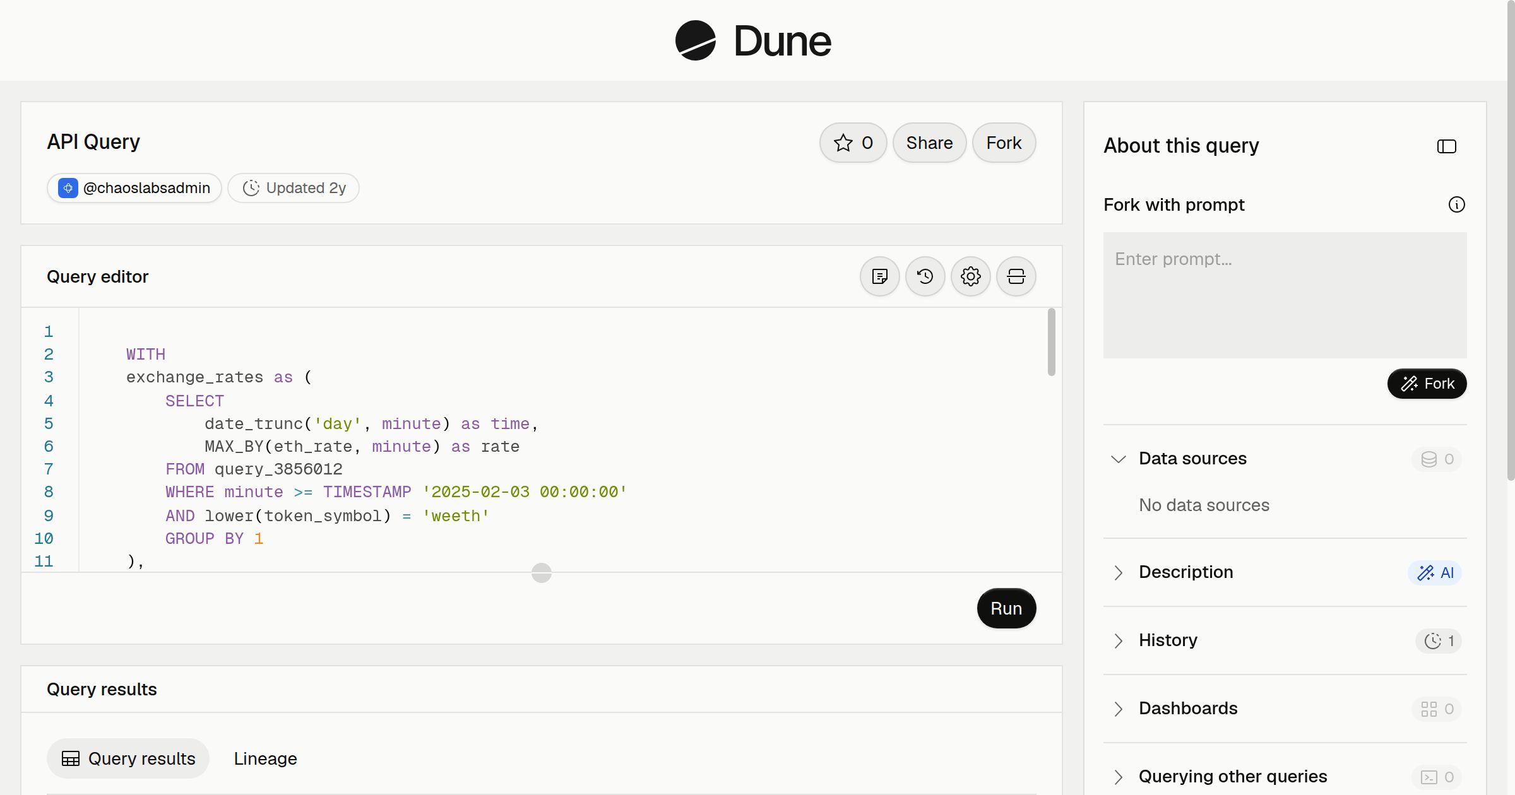1515x795 pixels.
Task: Generate description with AI
Action: (x=1435, y=572)
